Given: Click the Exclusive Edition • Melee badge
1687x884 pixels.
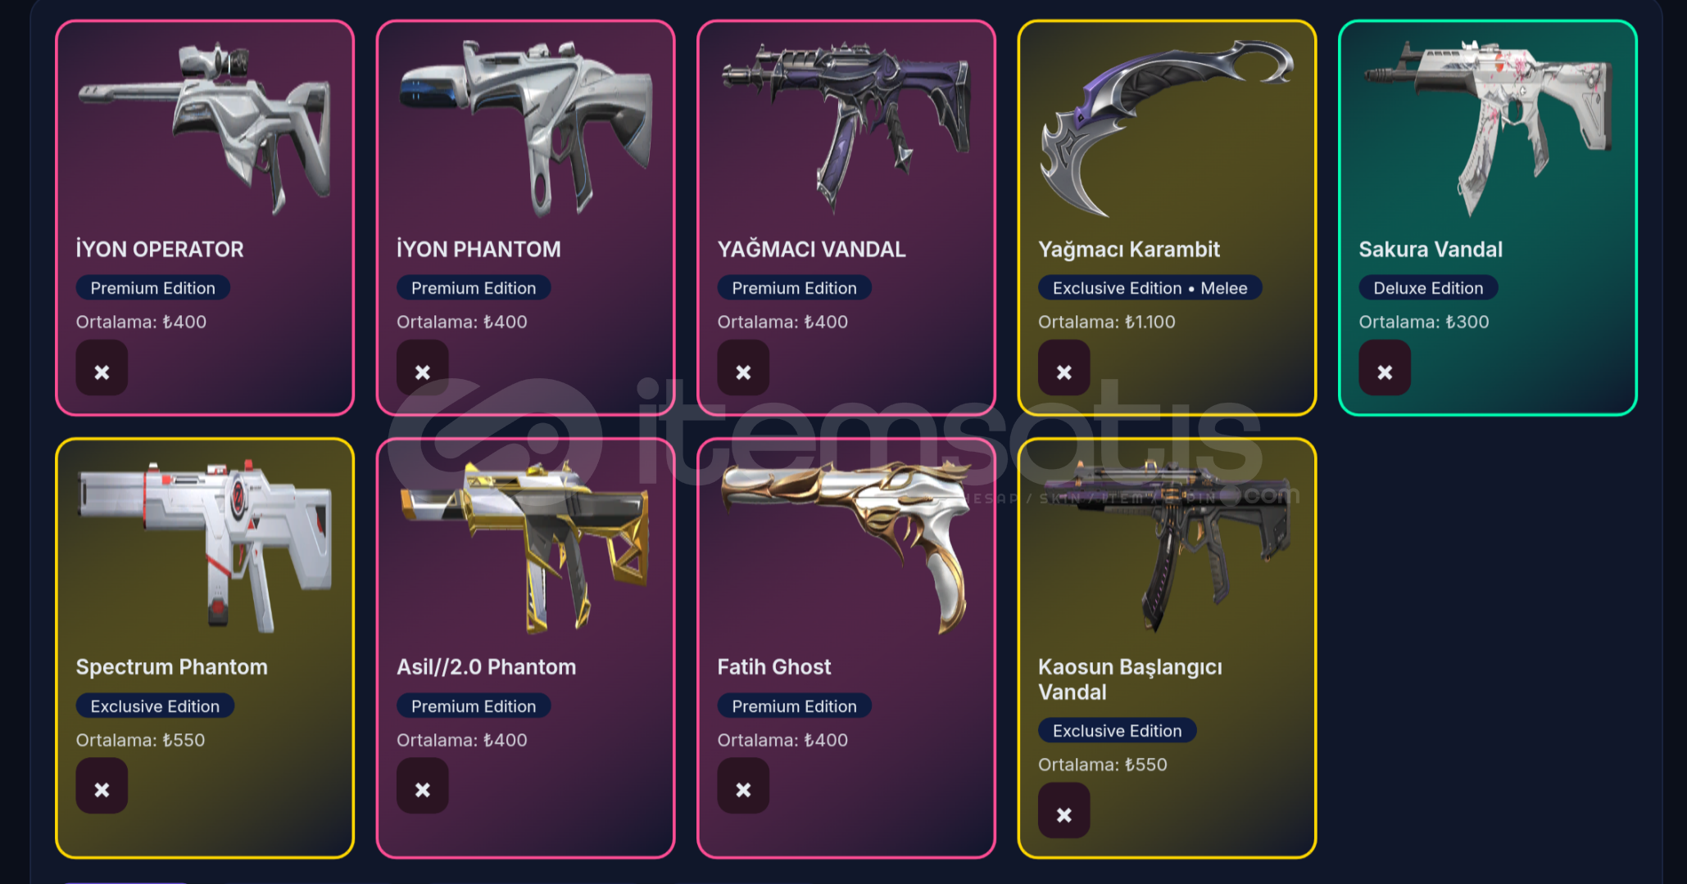Looking at the screenshot, I should click(1150, 288).
